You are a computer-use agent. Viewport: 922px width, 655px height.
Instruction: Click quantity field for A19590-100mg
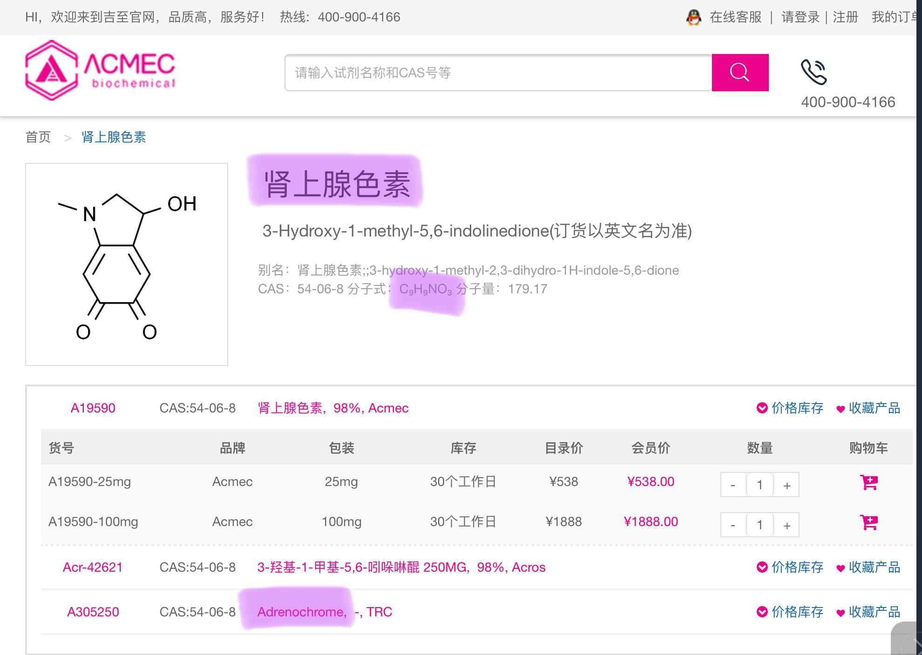click(x=760, y=525)
